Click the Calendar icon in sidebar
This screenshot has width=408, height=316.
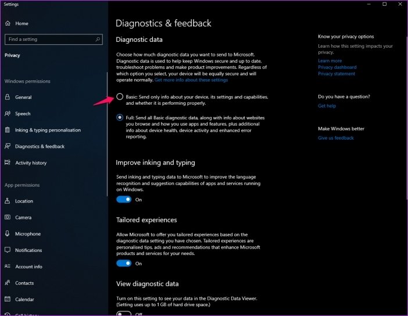click(x=8, y=299)
